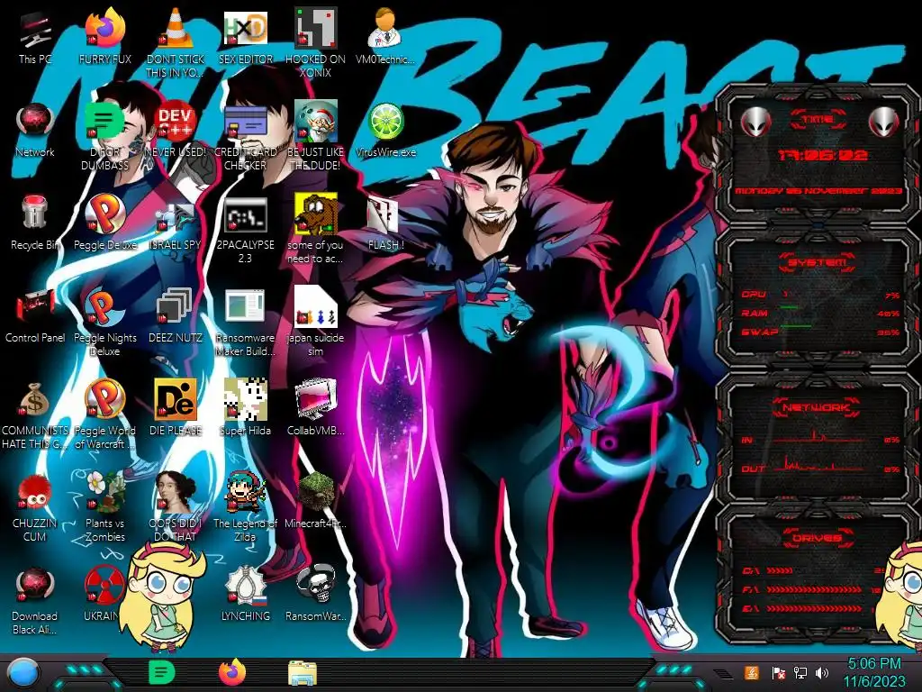Open the japan simulator document icon
The height and width of the screenshot is (692, 922).
[315, 306]
